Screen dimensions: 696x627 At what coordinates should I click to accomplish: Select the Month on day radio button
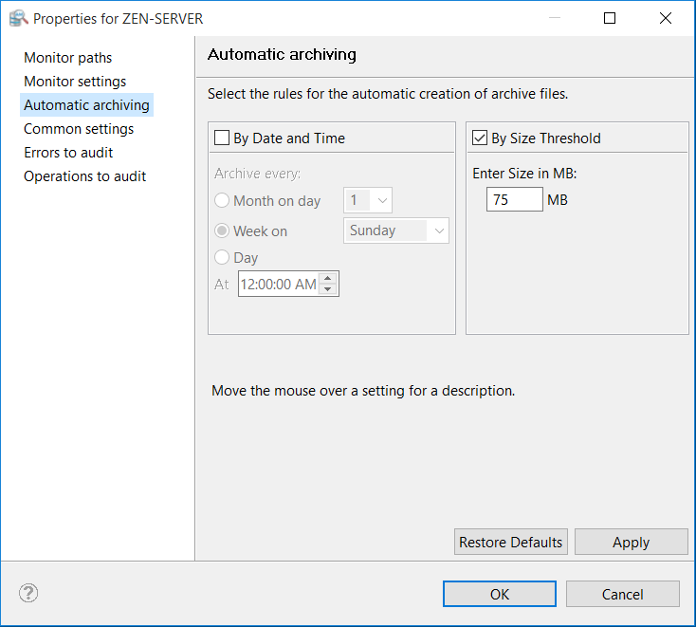222,201
